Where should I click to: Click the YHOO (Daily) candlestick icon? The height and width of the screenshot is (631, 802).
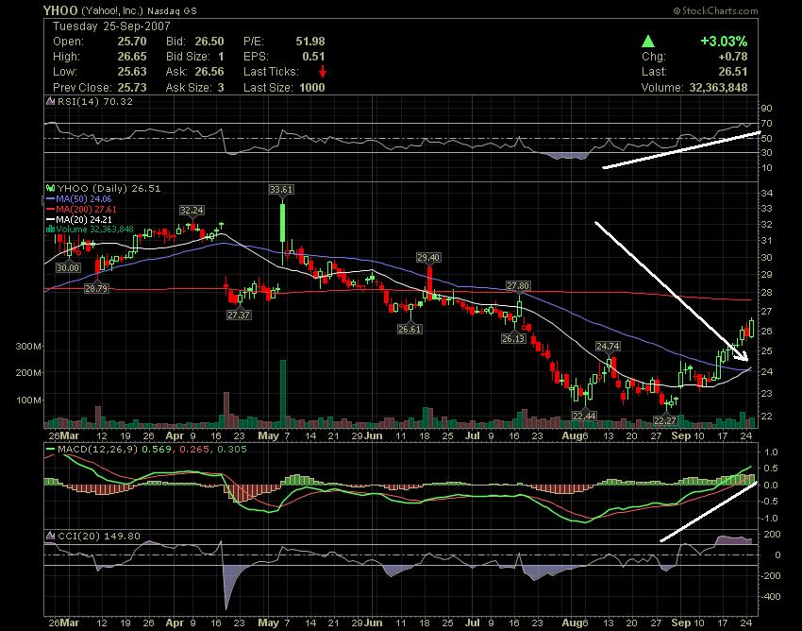tap(50, 189)
